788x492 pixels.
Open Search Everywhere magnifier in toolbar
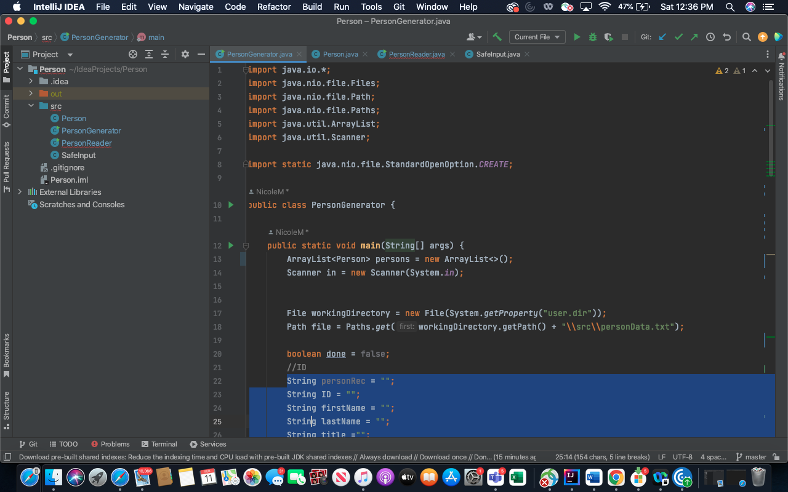point(746,37)
